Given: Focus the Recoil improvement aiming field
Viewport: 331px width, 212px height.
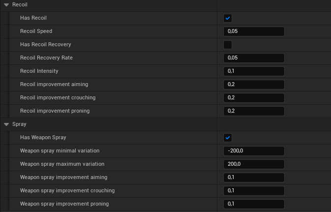Looking at the screenshot, I should 254,85.
